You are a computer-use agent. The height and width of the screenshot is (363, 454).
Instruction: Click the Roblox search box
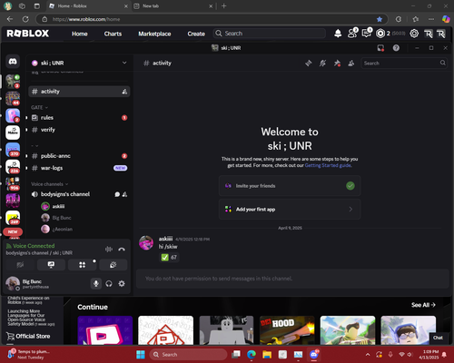pos(270,34)
